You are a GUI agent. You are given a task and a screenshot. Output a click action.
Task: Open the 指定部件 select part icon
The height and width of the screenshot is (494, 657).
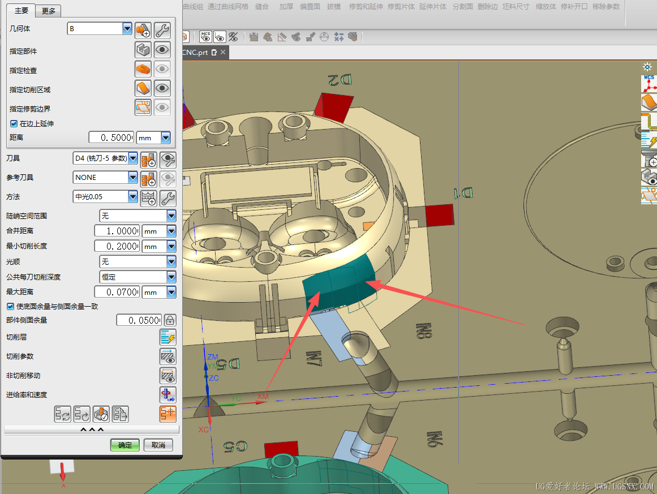pyautogui.click(x=143, y=50)
